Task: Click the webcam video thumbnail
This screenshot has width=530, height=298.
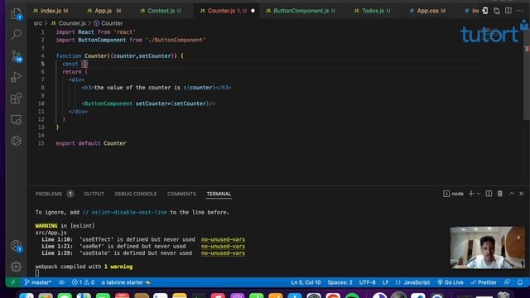Action: (488, 248)
